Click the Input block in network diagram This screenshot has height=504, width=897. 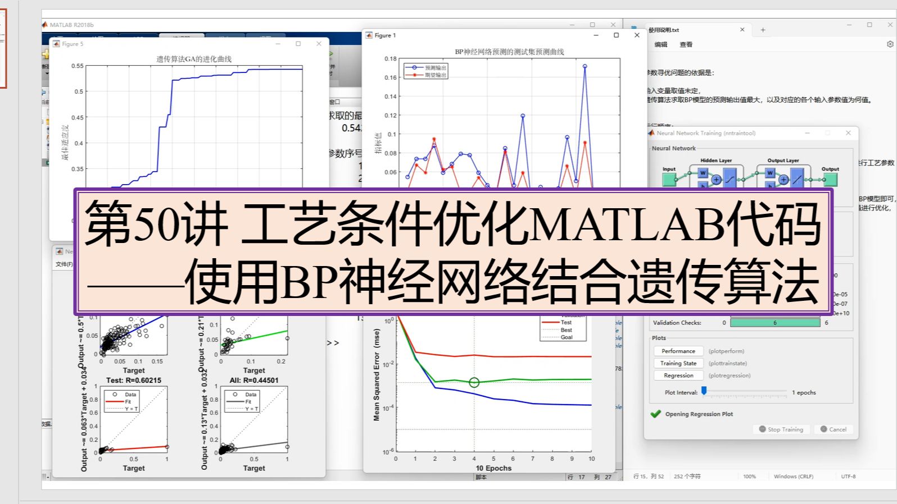point(669,180)
